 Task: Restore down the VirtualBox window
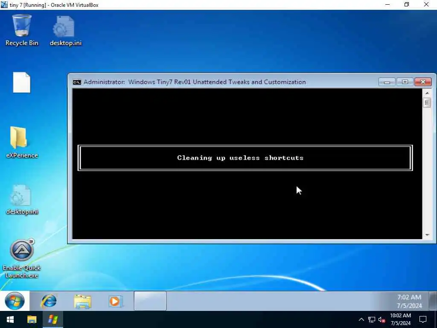[407, 5]
